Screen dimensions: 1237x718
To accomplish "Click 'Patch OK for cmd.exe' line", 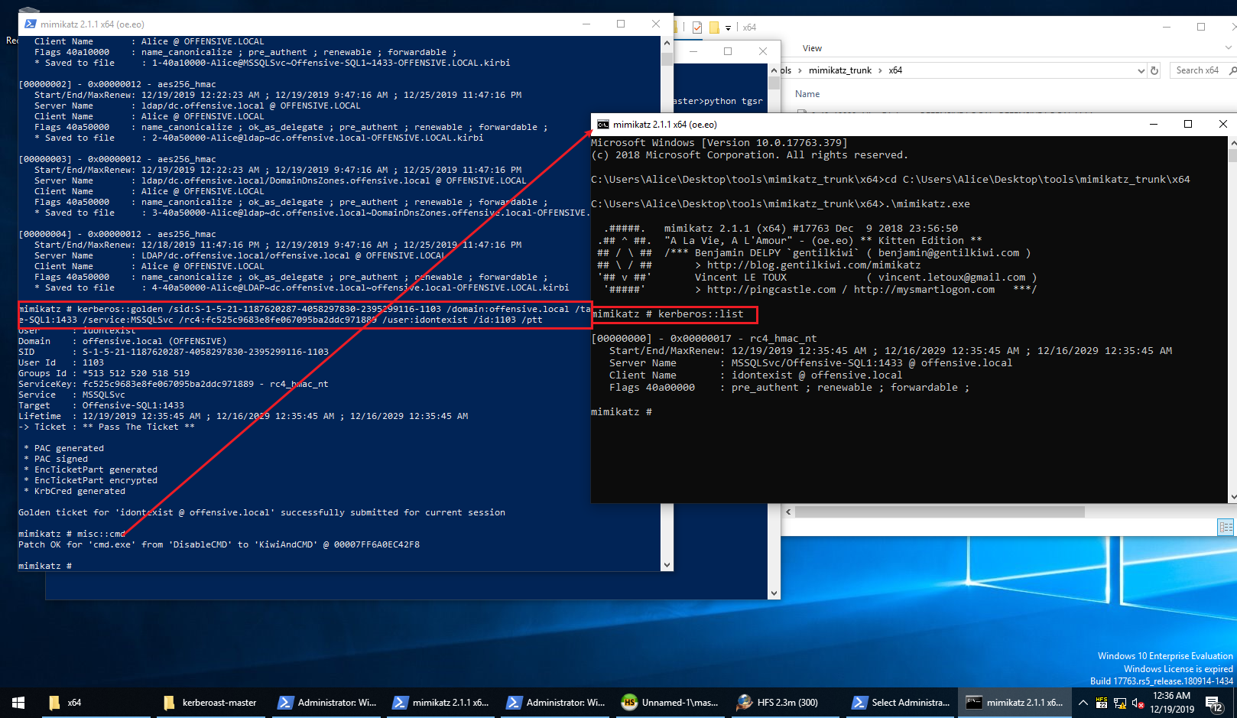I will coord(219,545).
